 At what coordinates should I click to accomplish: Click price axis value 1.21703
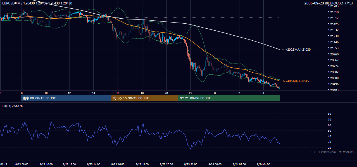pyautogui.click(x=334, y=6)
